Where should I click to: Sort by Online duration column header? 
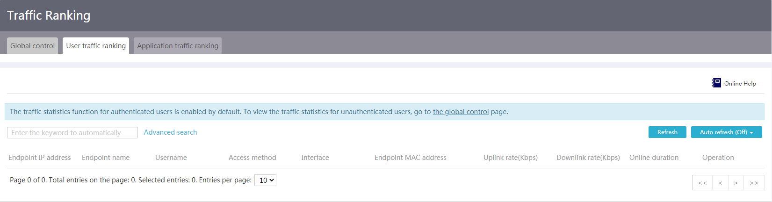[654, 158]
